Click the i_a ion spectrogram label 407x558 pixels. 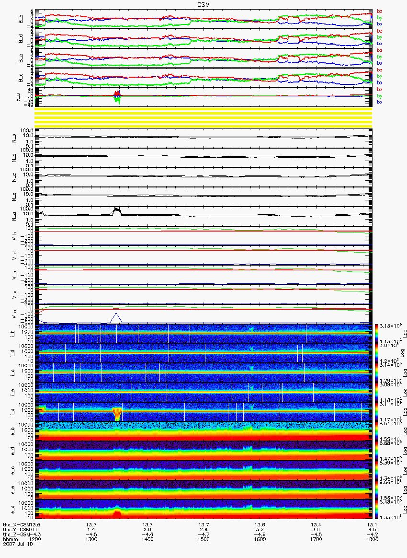pos(13,412)
